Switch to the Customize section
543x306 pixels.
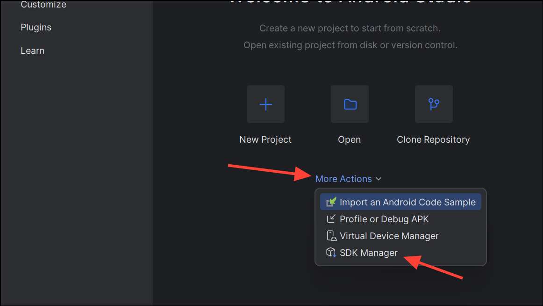[43, 5]
